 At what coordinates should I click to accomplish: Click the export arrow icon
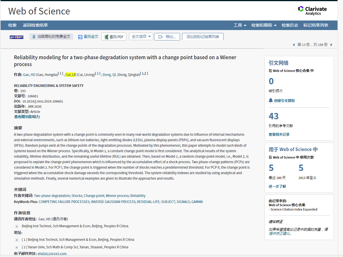coord(161,37)
